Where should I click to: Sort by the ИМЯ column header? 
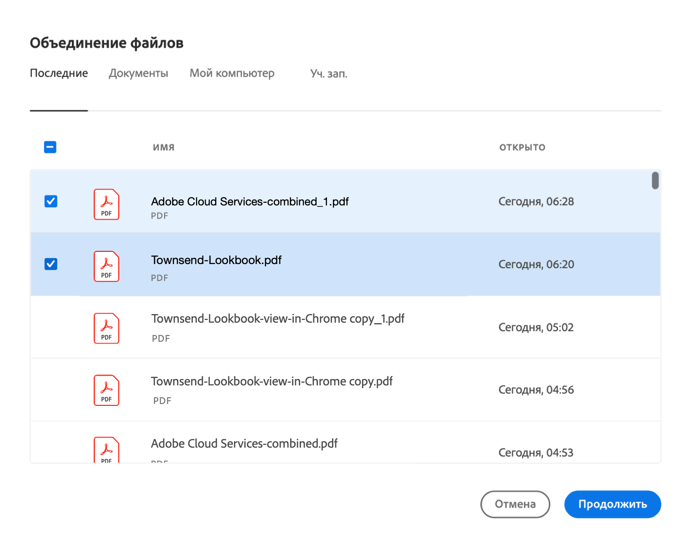pos(164,147)
